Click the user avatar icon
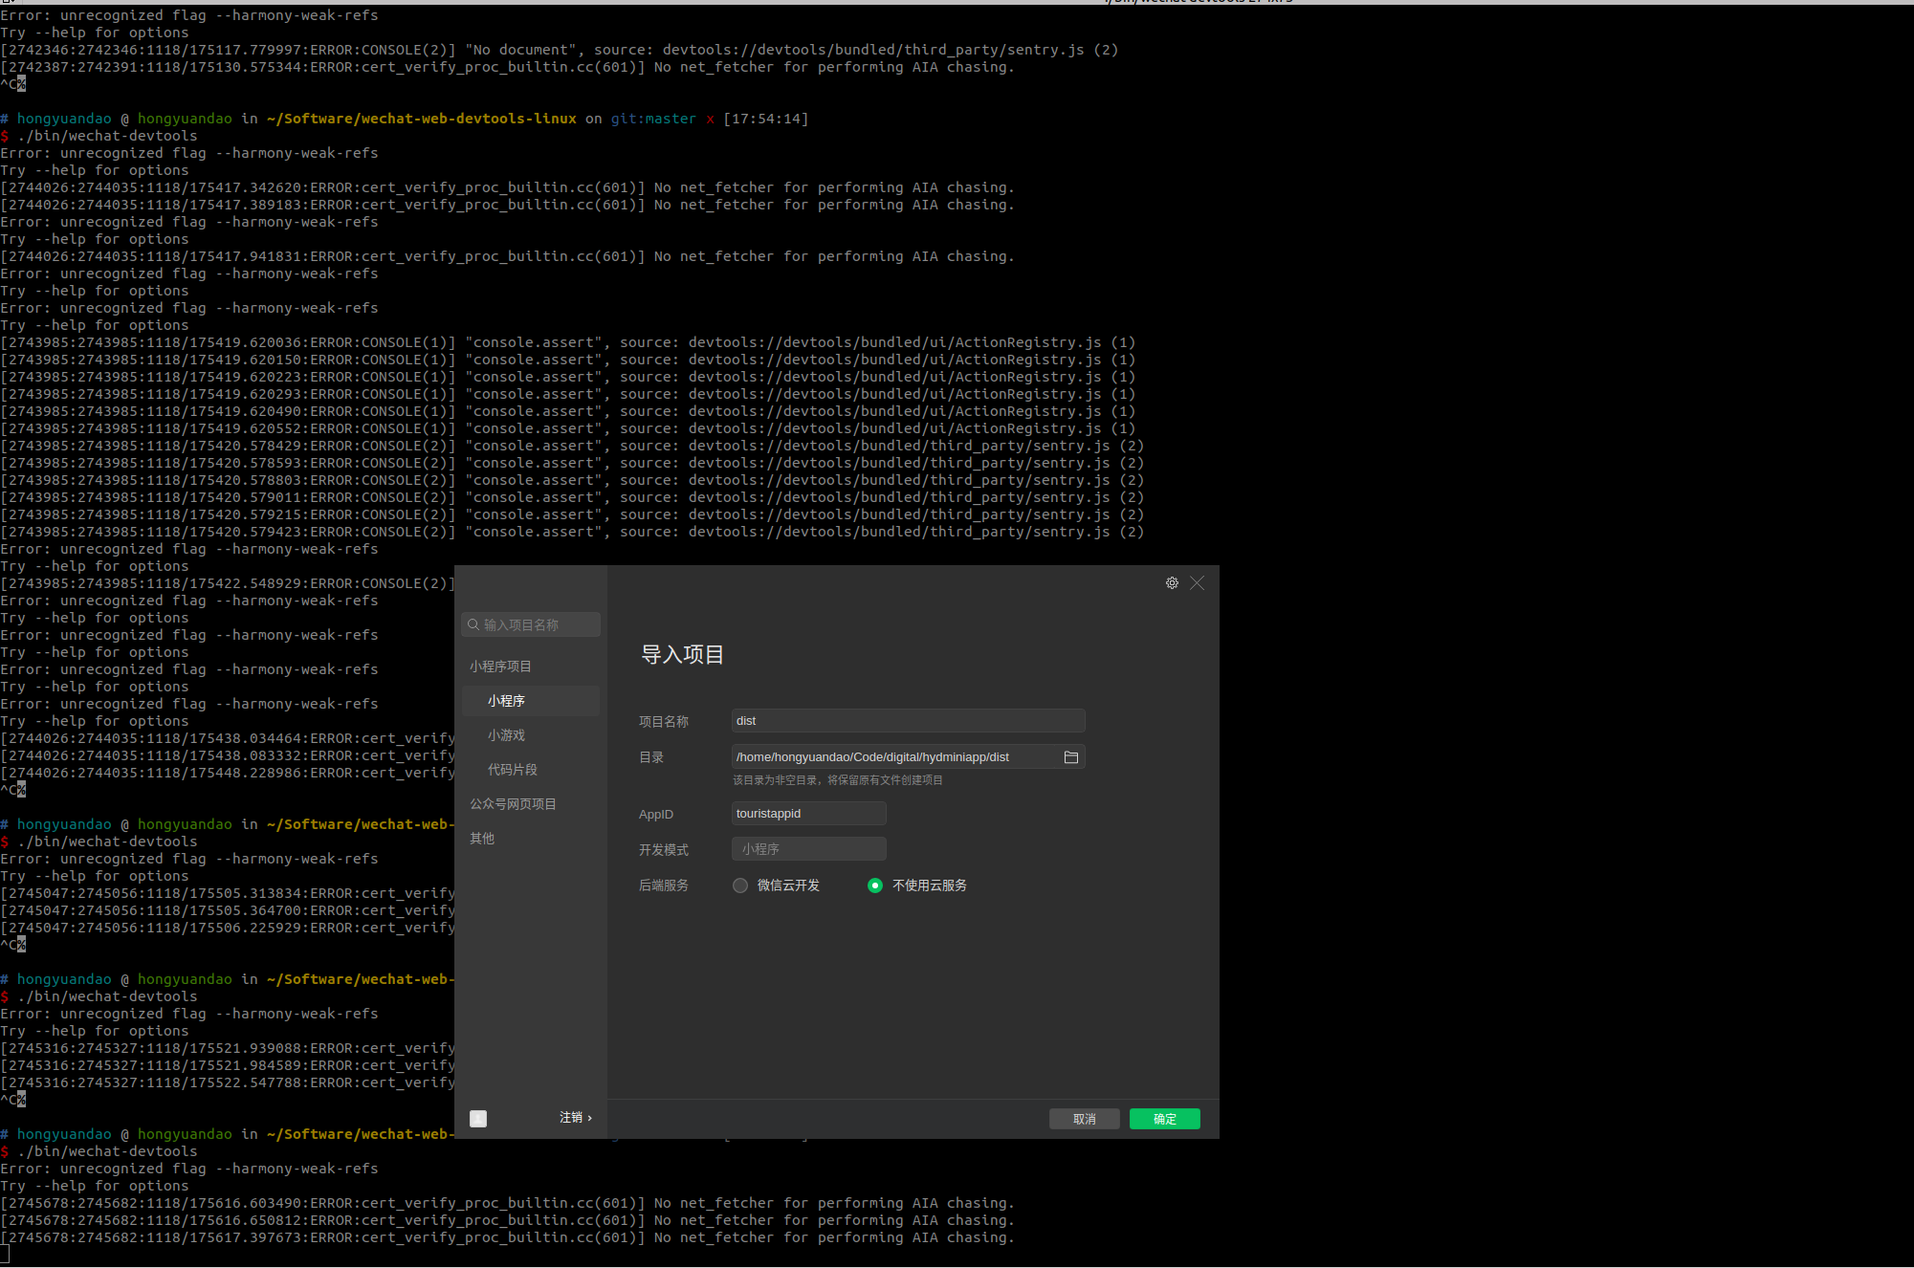The width and height of the screenshot is (1914, 1268). [478, 1119]
